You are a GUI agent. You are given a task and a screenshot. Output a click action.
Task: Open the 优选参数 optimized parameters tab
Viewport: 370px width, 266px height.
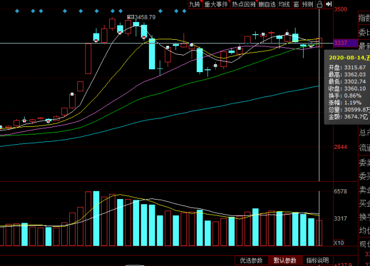251,260
